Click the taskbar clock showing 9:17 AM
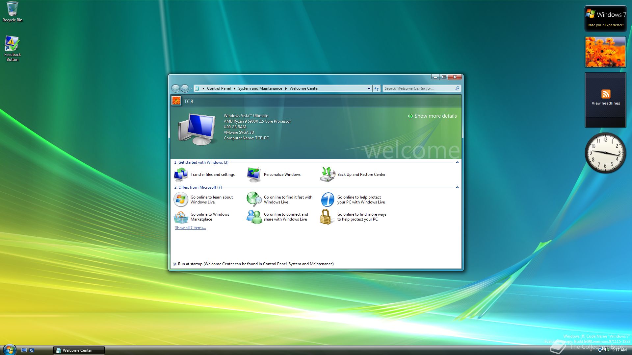The width and height of the screenshot is (632, 355). [619, 350]
